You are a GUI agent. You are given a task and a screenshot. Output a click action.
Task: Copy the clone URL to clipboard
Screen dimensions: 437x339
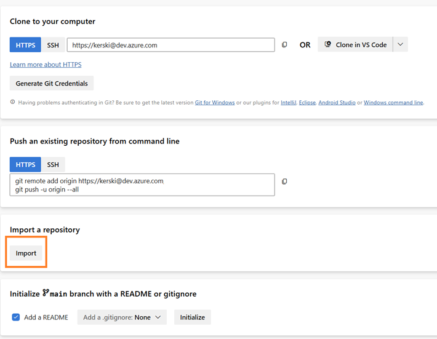284,45
